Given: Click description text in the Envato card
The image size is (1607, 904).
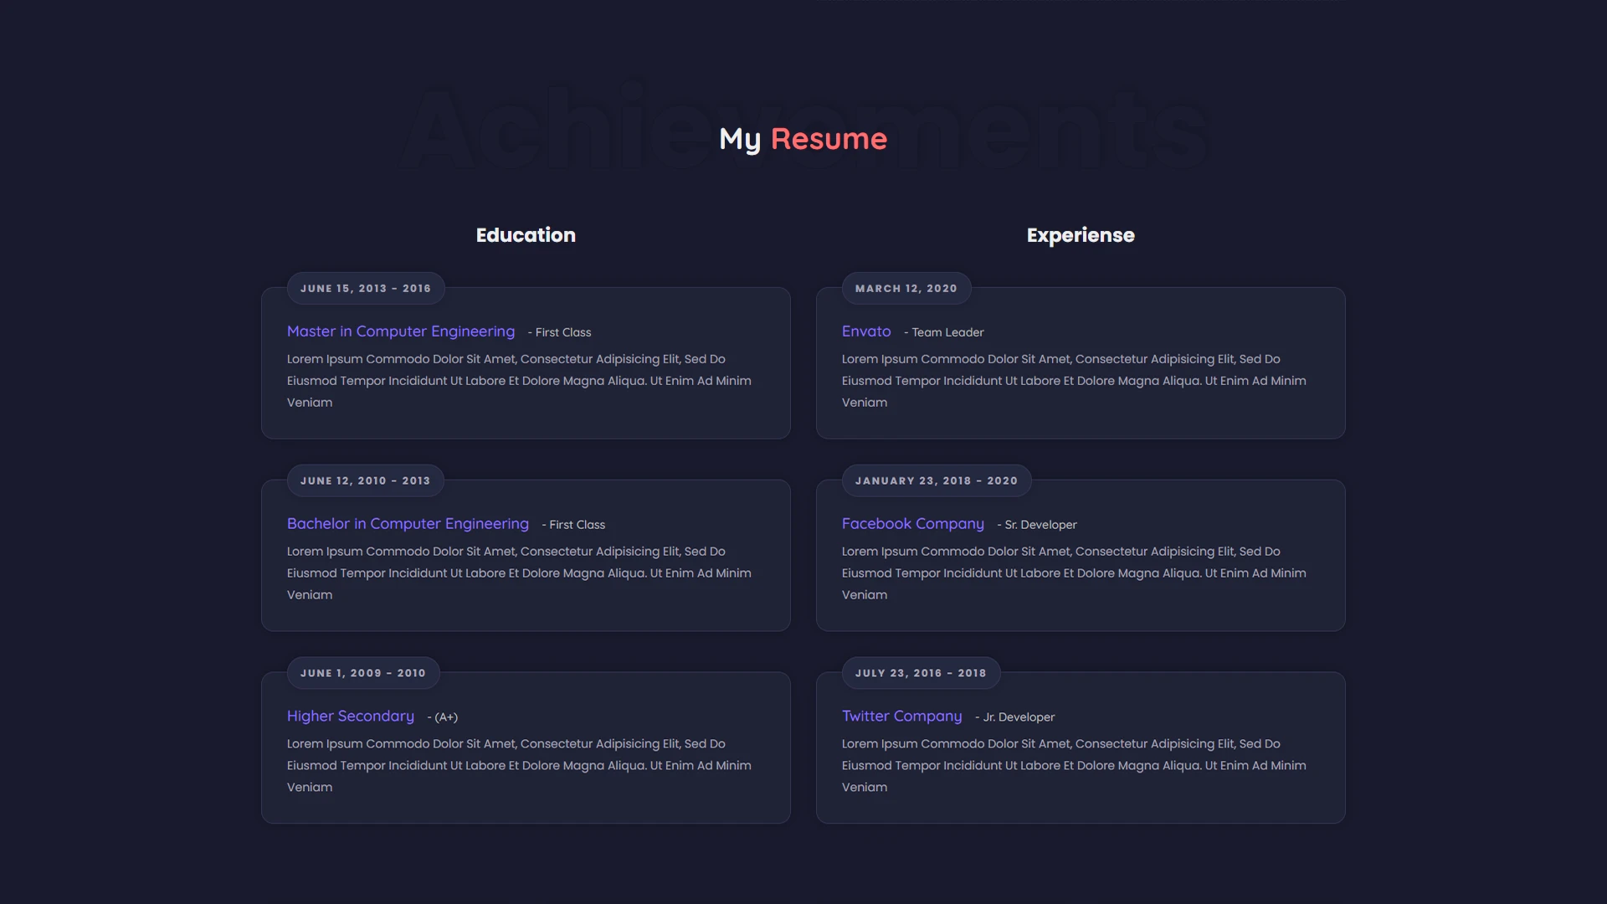Looking at the screenshot, I should tap(1074, 381).
